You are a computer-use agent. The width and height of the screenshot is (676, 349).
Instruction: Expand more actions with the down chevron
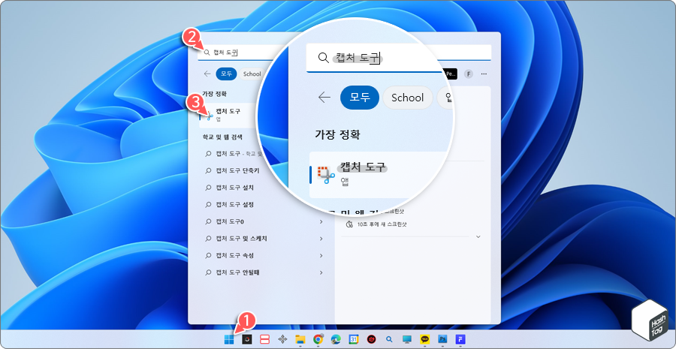point(478,236)
